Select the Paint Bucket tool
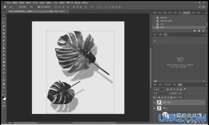This screenshot has width=209, height=125. coord(4,58)
